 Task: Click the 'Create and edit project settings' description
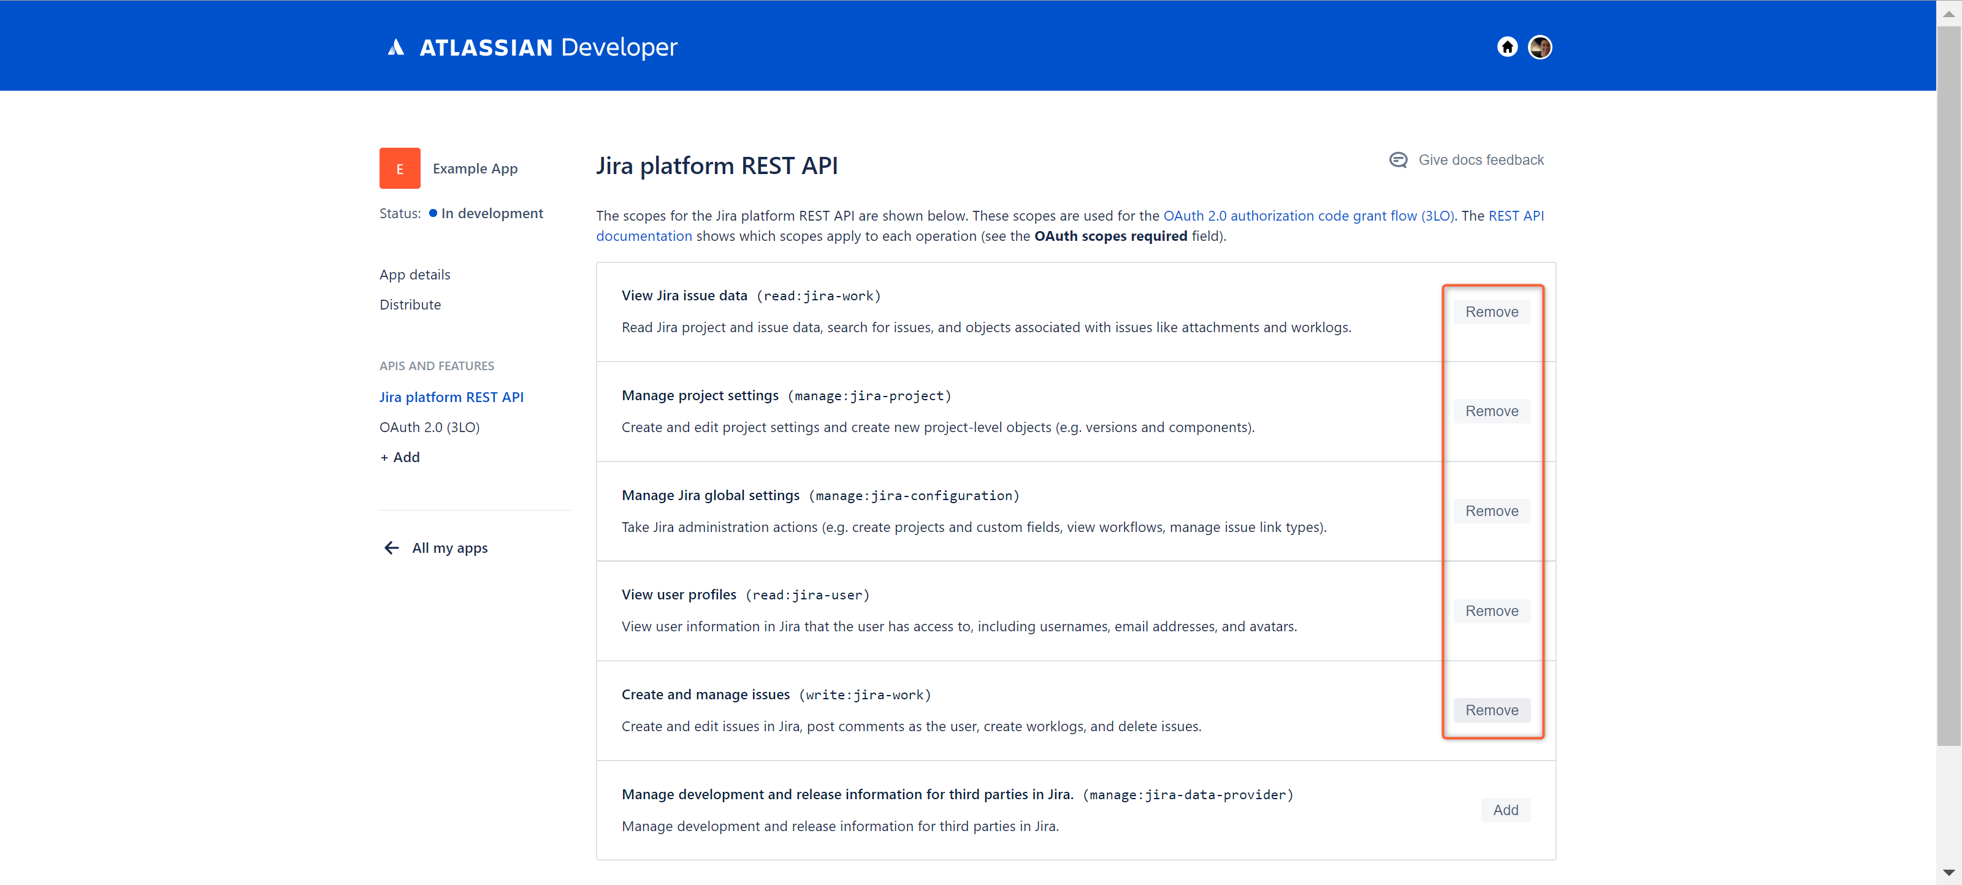[938, 427]
